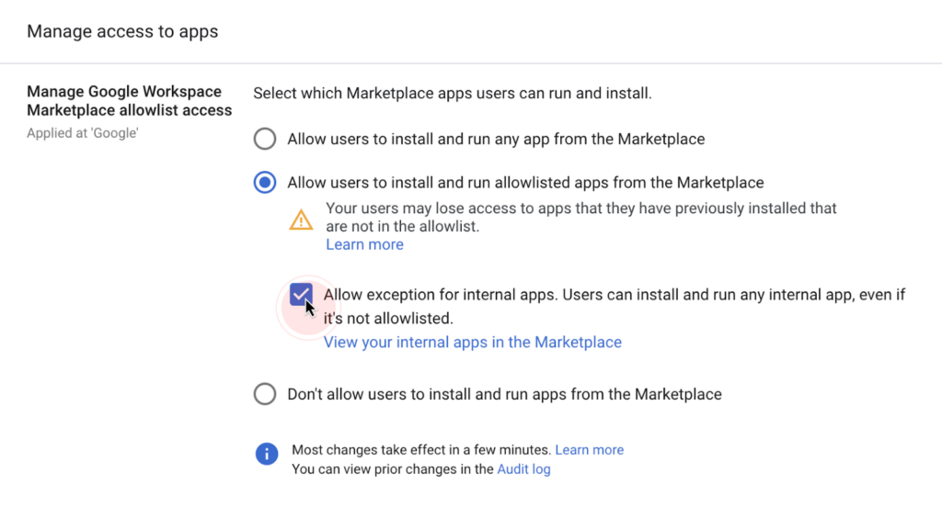
Task: Open the Audit log link
Action: 523,469
